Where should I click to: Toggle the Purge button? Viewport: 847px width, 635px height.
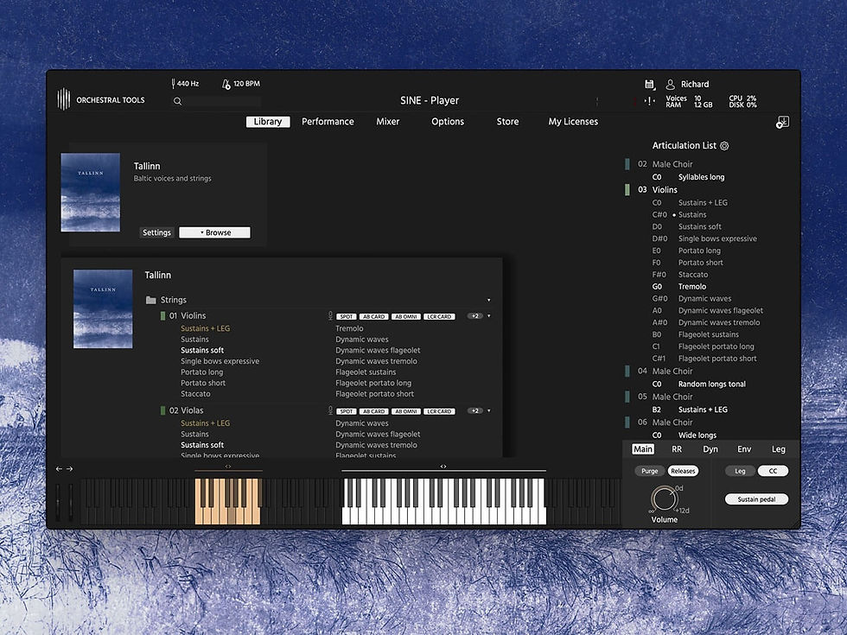point(650,471)
